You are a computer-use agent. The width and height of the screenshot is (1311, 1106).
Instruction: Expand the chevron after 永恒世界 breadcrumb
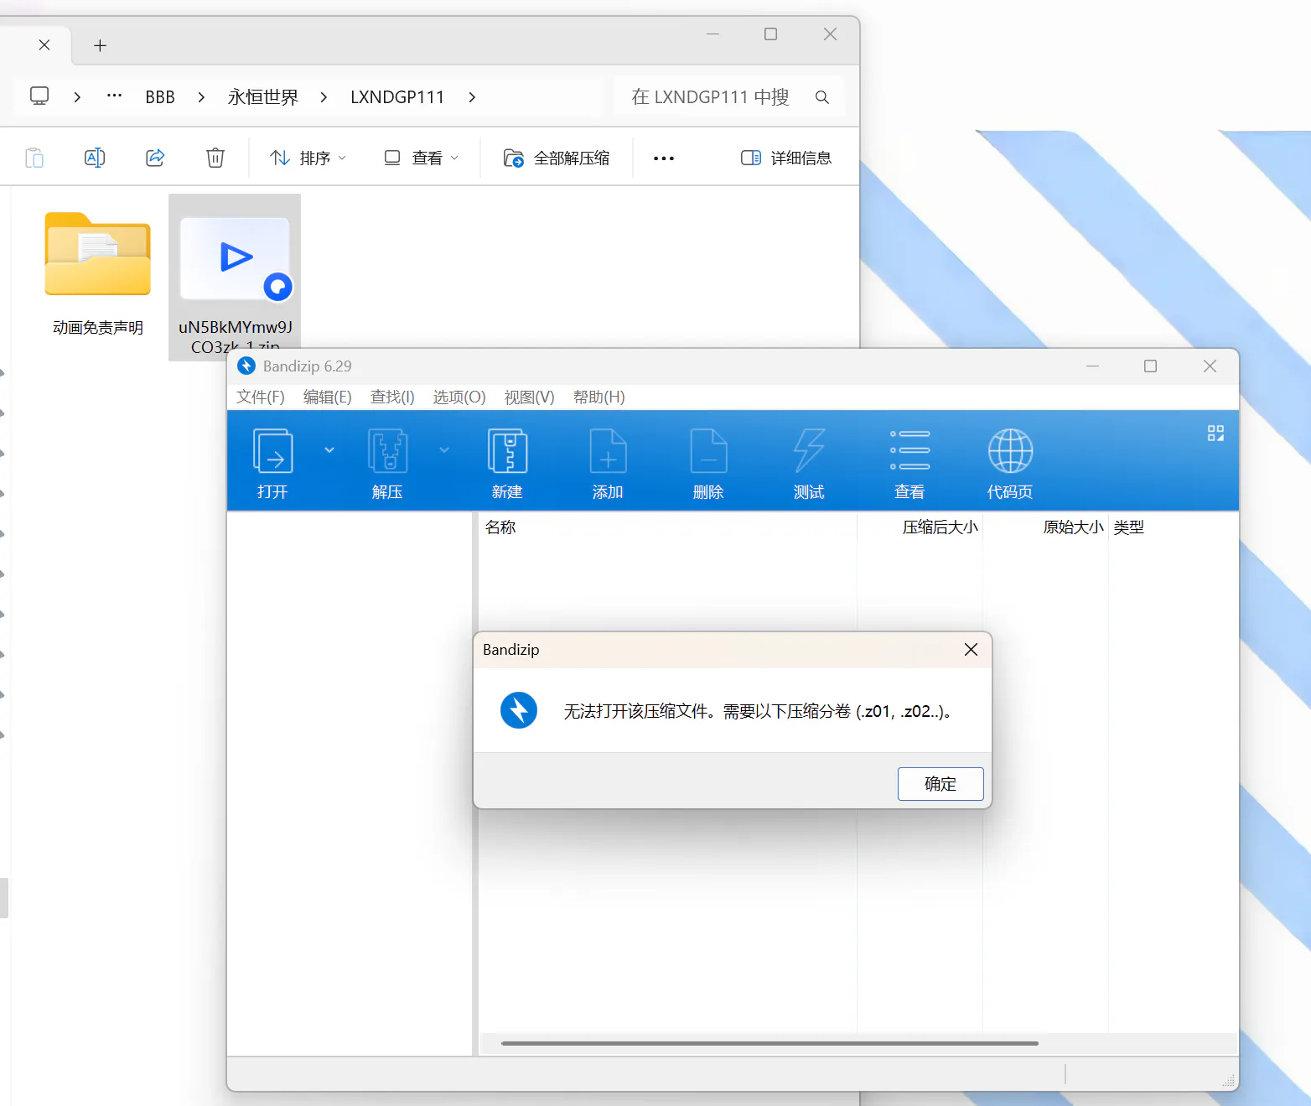click(324, 97)
